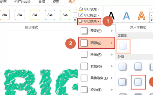153x95 pixels.
Task: Open the 形状填充 dropdown arrow
Action: pyautogui.click(x=98, y=9)
